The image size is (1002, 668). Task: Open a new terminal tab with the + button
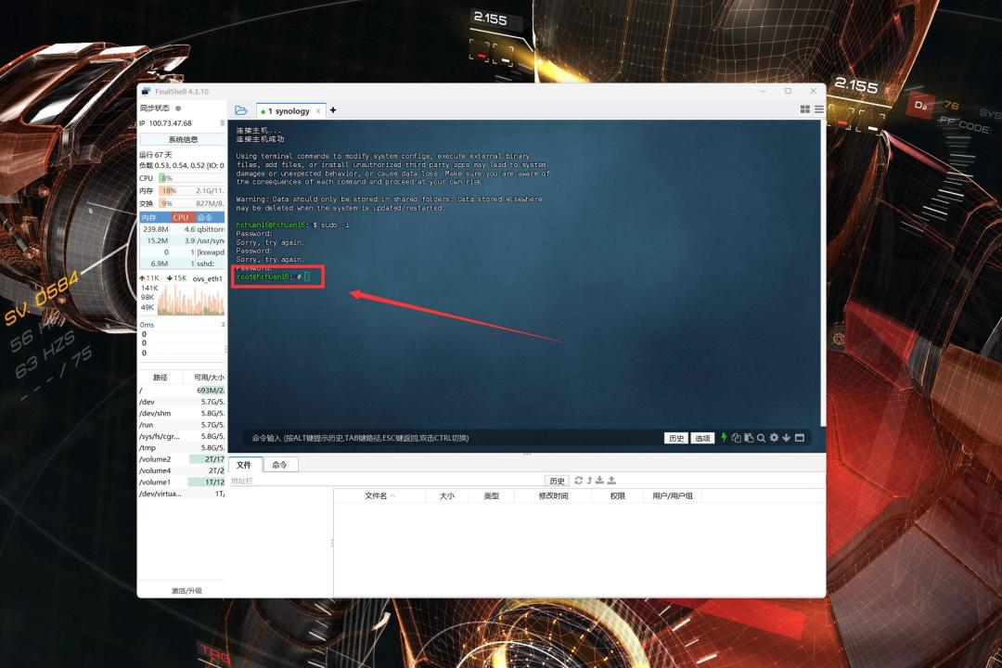click(x=332, y=109)
